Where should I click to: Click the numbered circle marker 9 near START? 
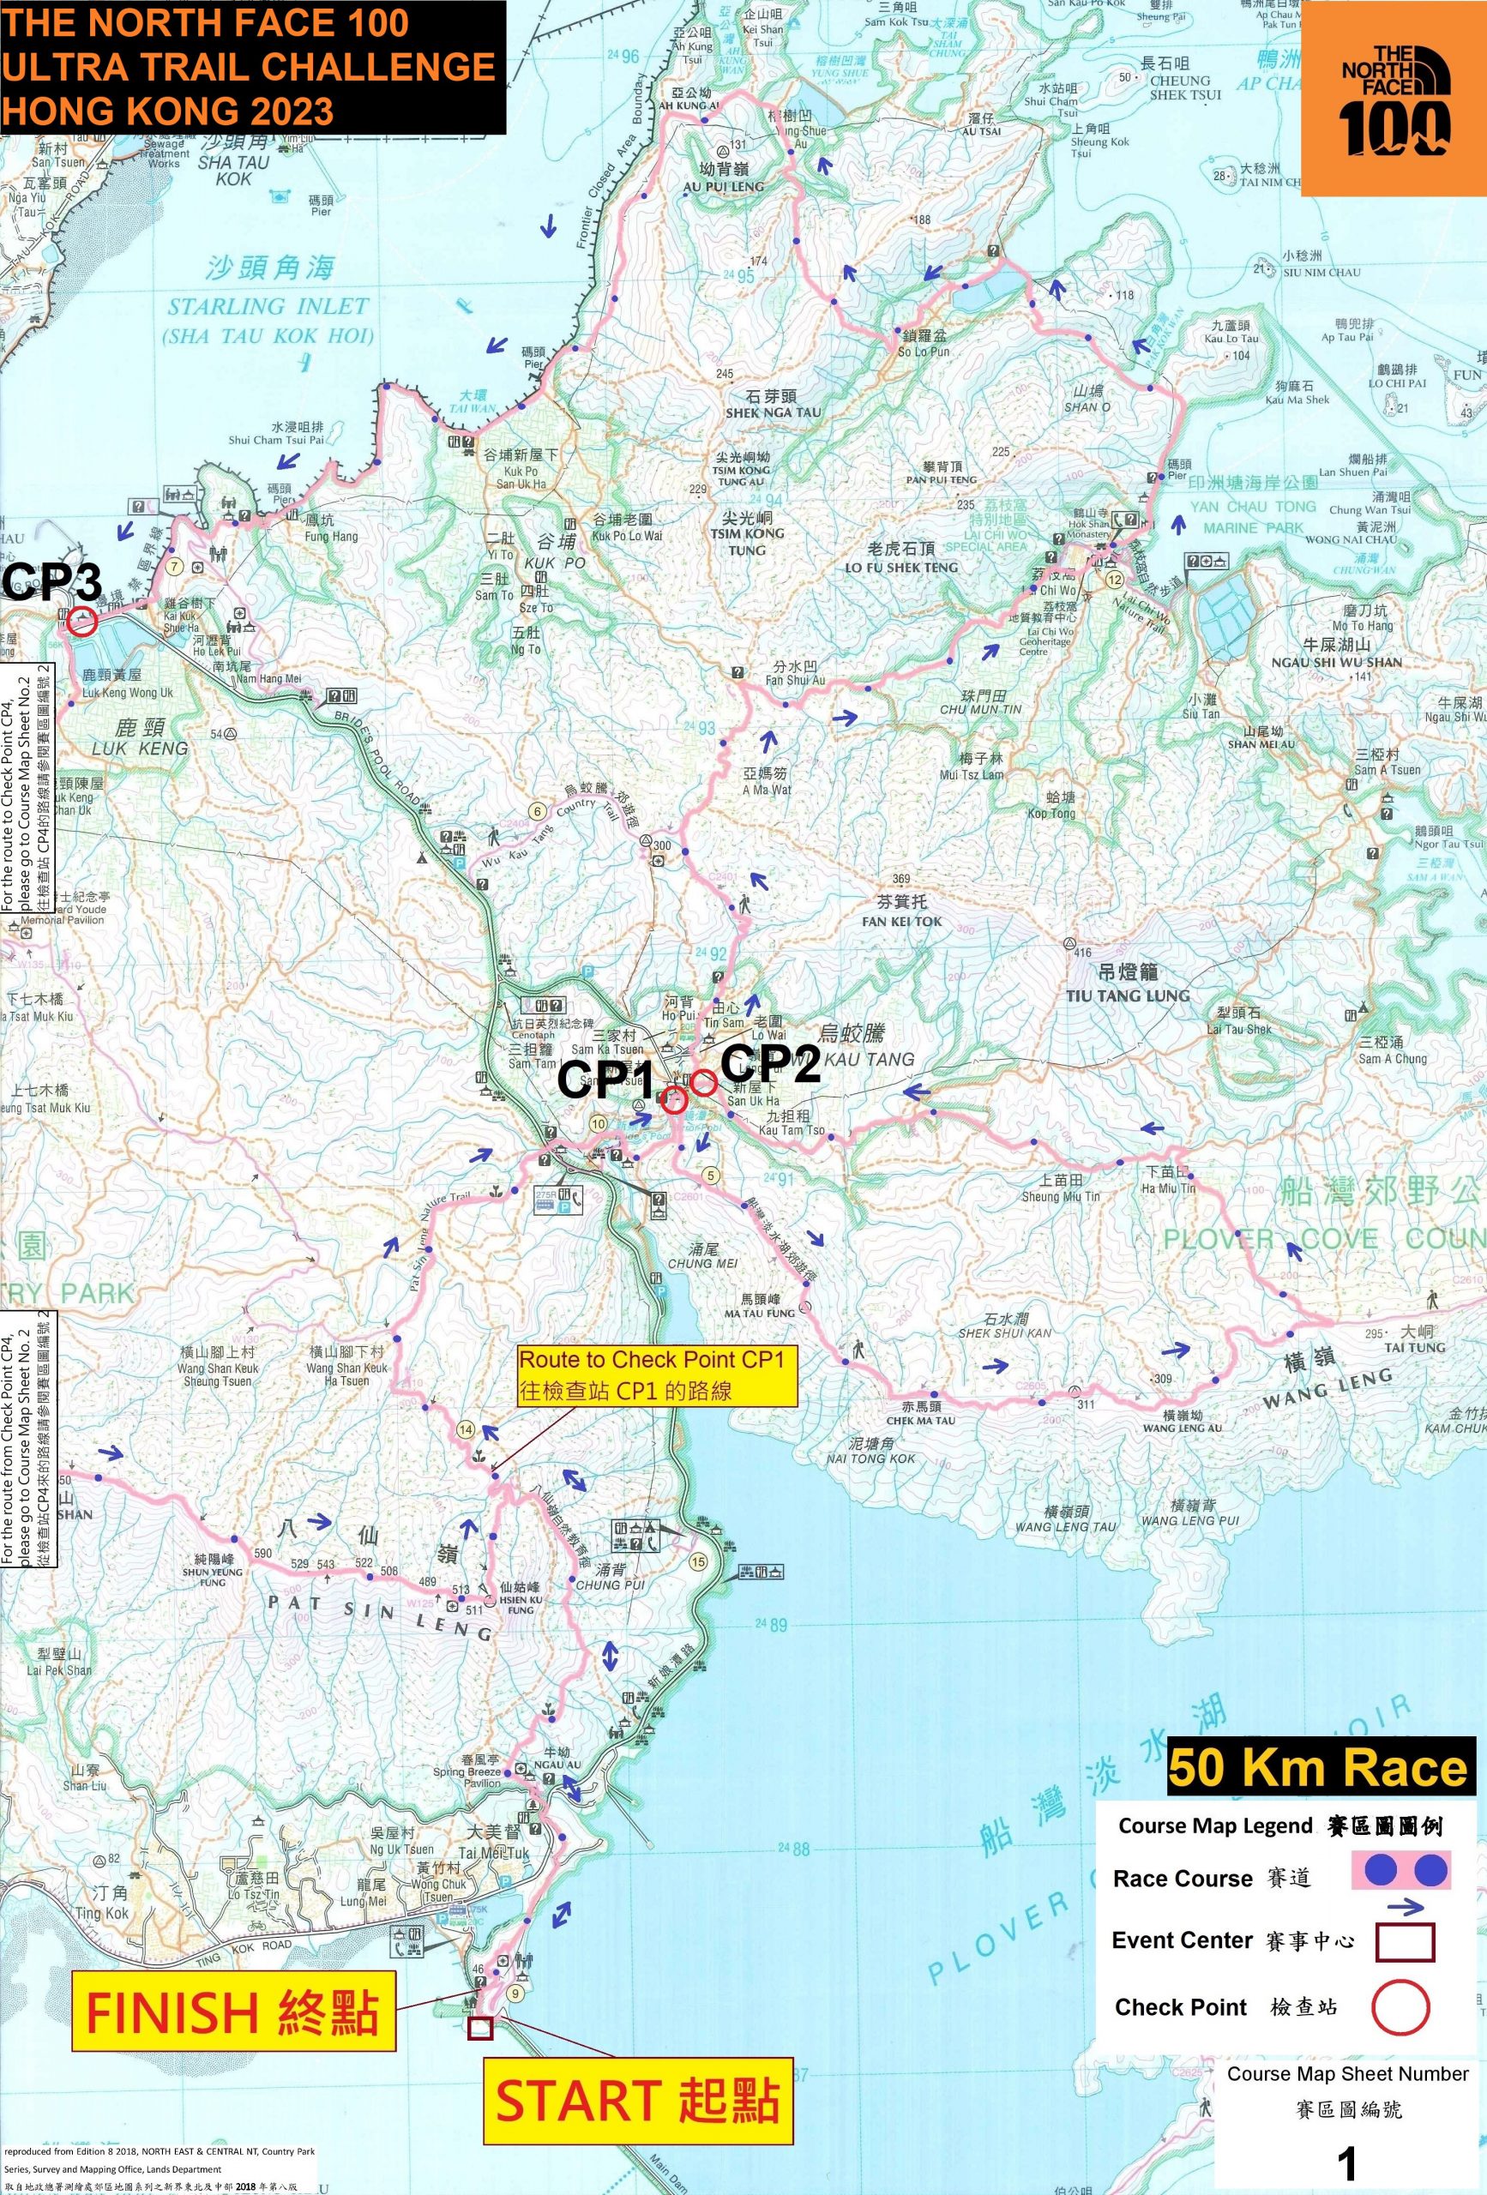tap(515, 1994)
